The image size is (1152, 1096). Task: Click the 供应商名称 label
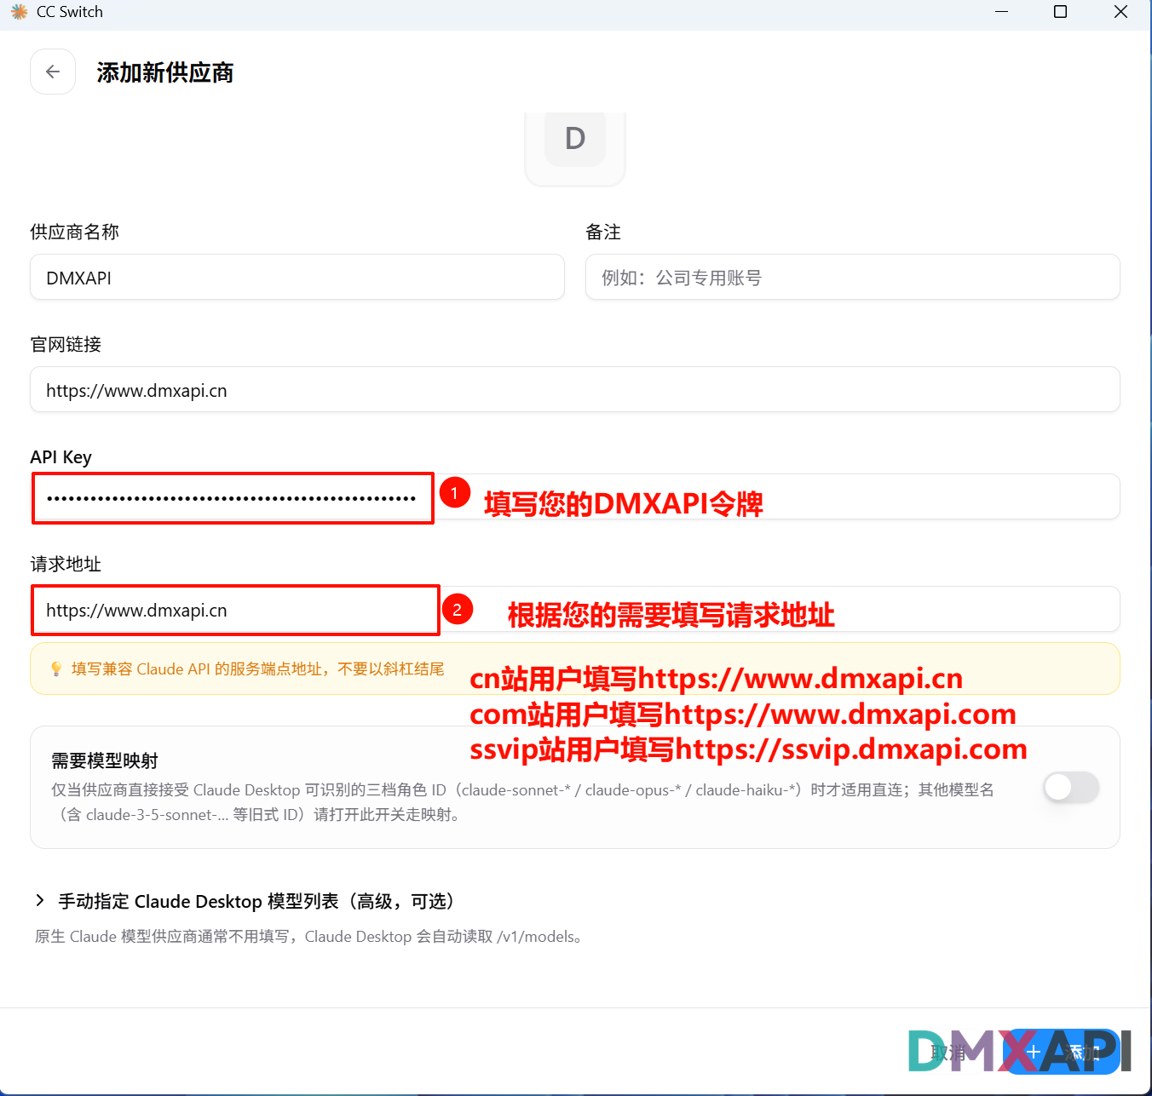(75, 232)
